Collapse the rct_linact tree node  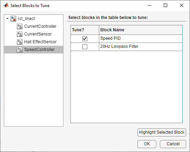coord(7,19)
